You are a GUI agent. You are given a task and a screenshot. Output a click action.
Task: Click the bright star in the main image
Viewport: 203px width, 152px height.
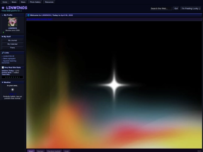tap(114, 85)
